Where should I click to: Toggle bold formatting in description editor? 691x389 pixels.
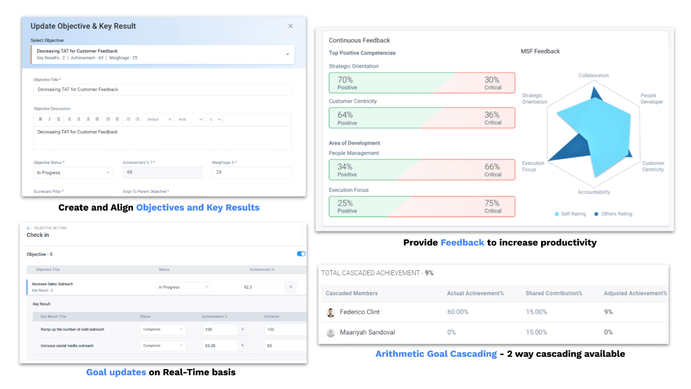click(40, 119)
